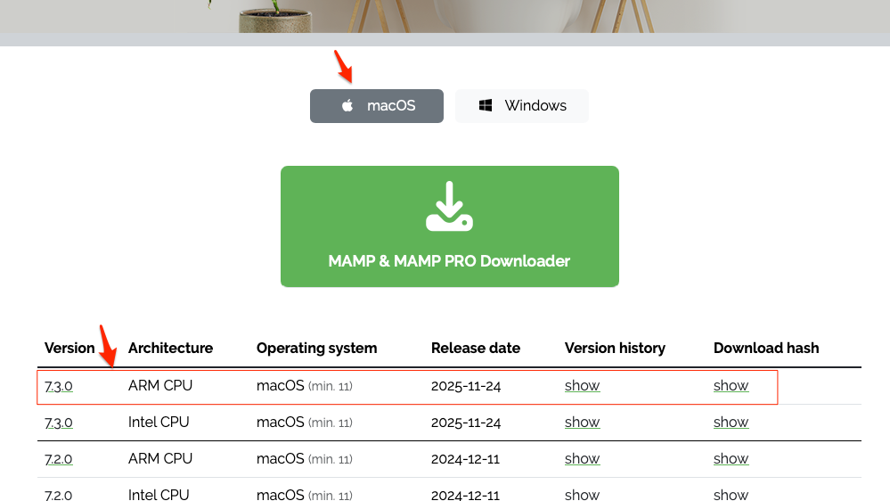This screenshot has height=501, width=890.
Task: Download version 7.2.0 for Intel CPU
Action: [59, 495]
